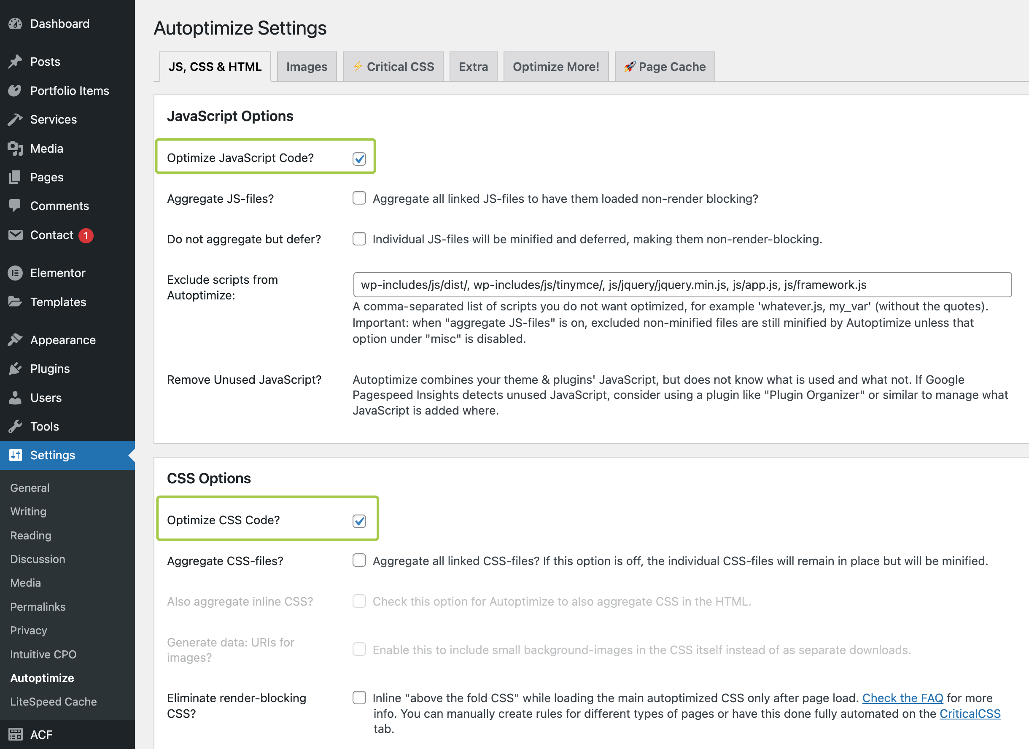The height and width of the screenshot is (749, 1029).
Task: Open Elementor via its circular icon
Action: tap(15, 273)
